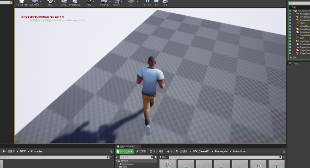Open Mannequin breadcrumb folder
The width and height of the screenshot is (310, 168).
pos(221,152)
